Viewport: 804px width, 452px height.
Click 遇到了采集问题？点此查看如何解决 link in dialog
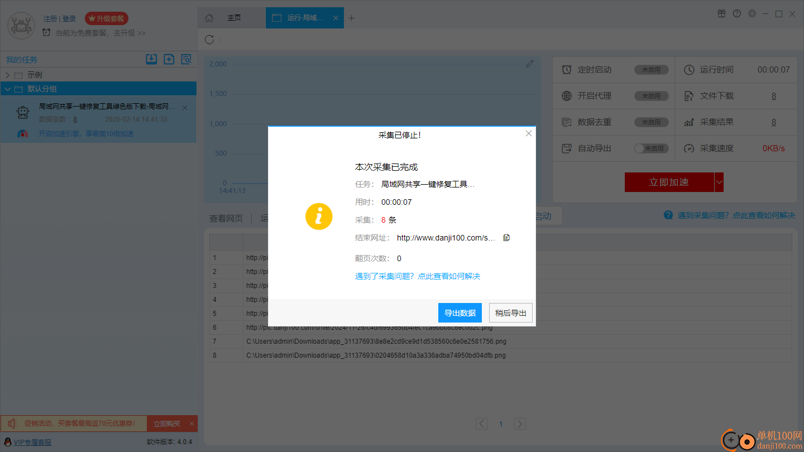coord(418,276)
